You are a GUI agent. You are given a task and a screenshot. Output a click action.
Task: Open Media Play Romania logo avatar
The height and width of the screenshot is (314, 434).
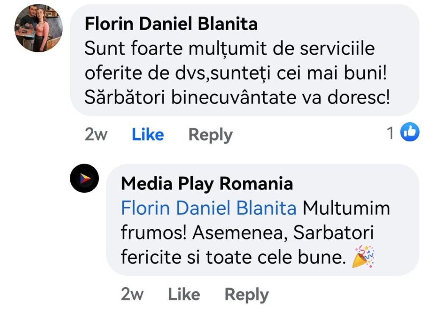[x=84, y=178]
